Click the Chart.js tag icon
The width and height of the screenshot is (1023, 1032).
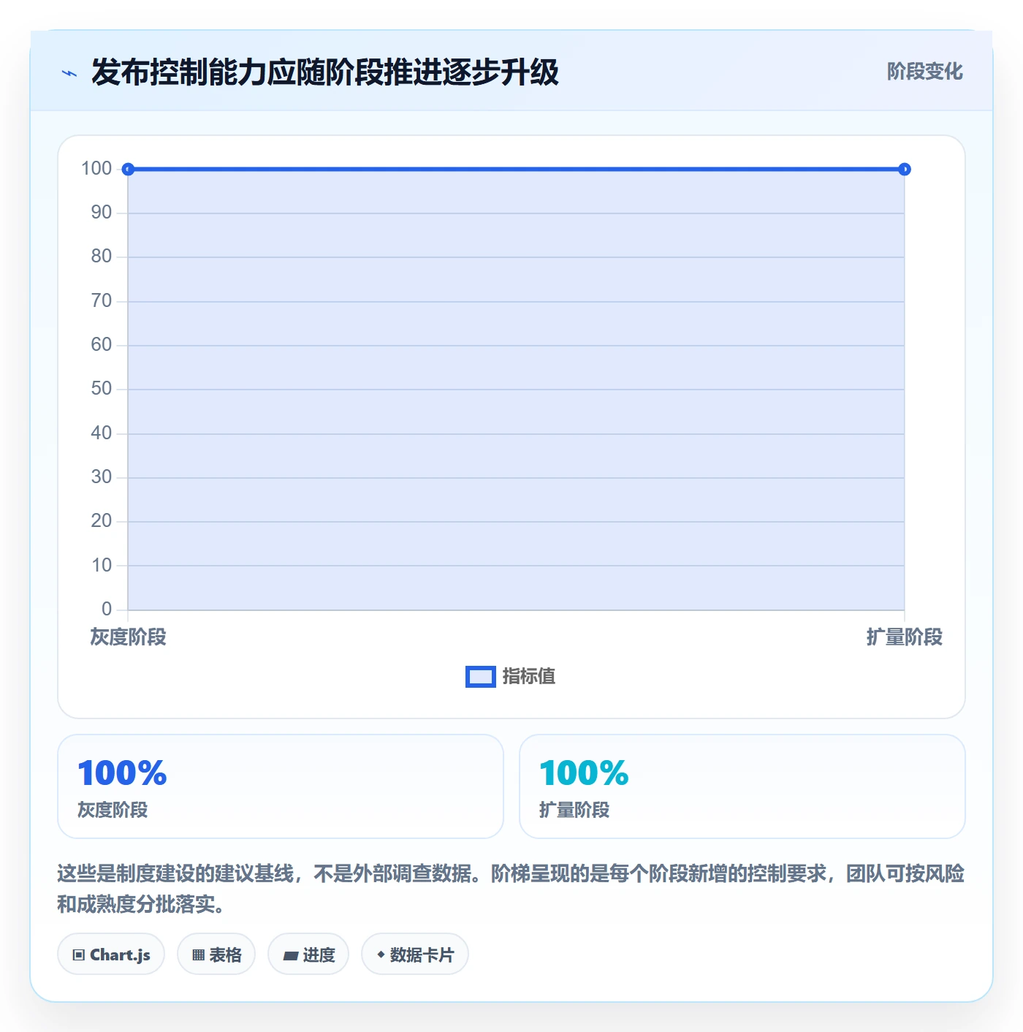pyautogui.click(x=79, y=955)
